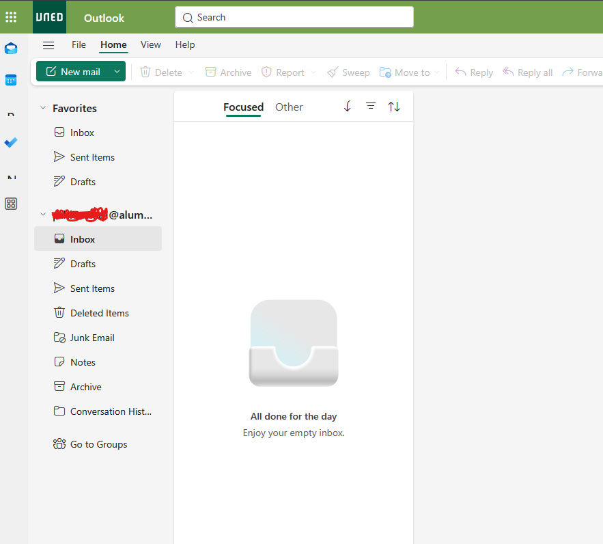This screenshot has width=603, height=544.
Task: Show the Focused inbox tab
Action: [x=243, y=107]
